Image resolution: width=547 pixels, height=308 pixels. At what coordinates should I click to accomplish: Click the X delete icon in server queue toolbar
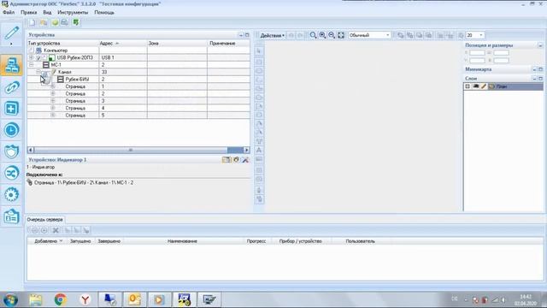coord(56,230)
